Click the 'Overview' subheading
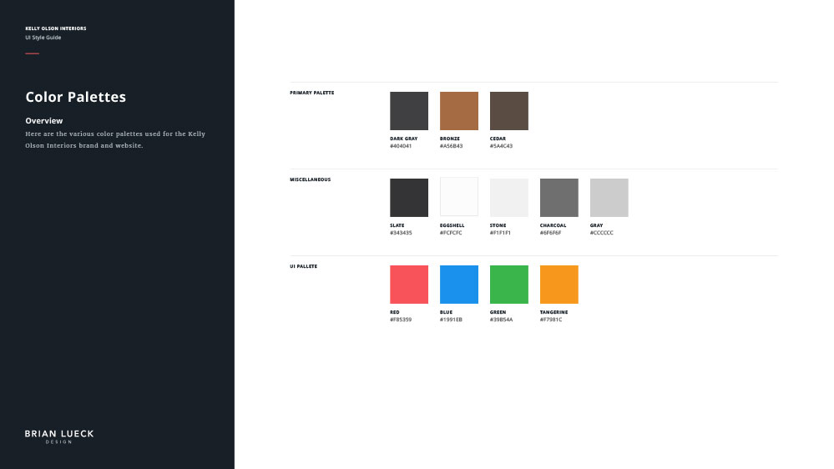This screenshot has height=469, width=834. (43, 121)
